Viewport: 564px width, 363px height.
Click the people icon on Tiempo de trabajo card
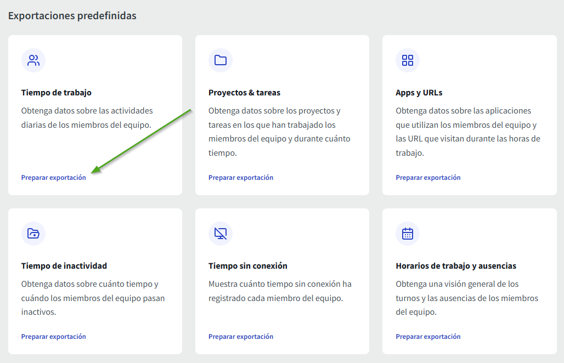click(33, 60)
